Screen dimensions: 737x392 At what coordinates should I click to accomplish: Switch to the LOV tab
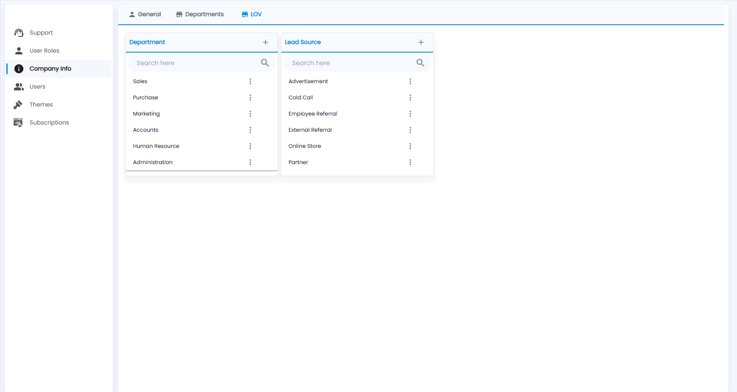pos(252,14)
